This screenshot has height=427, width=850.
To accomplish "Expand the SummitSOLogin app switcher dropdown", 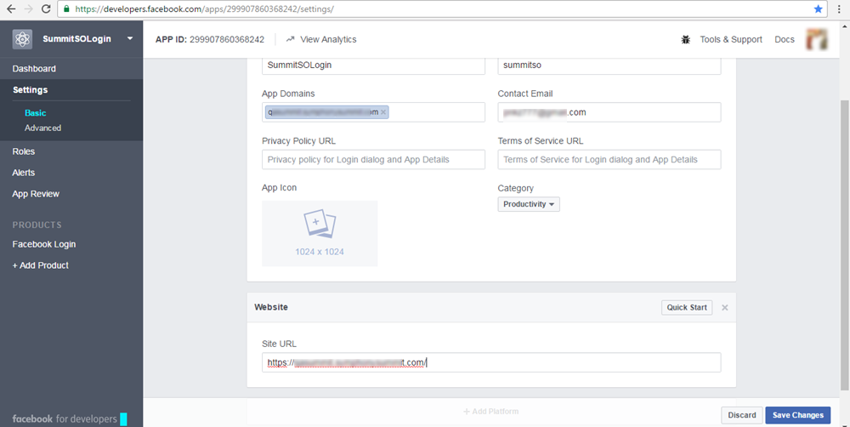I will (130, 39).
